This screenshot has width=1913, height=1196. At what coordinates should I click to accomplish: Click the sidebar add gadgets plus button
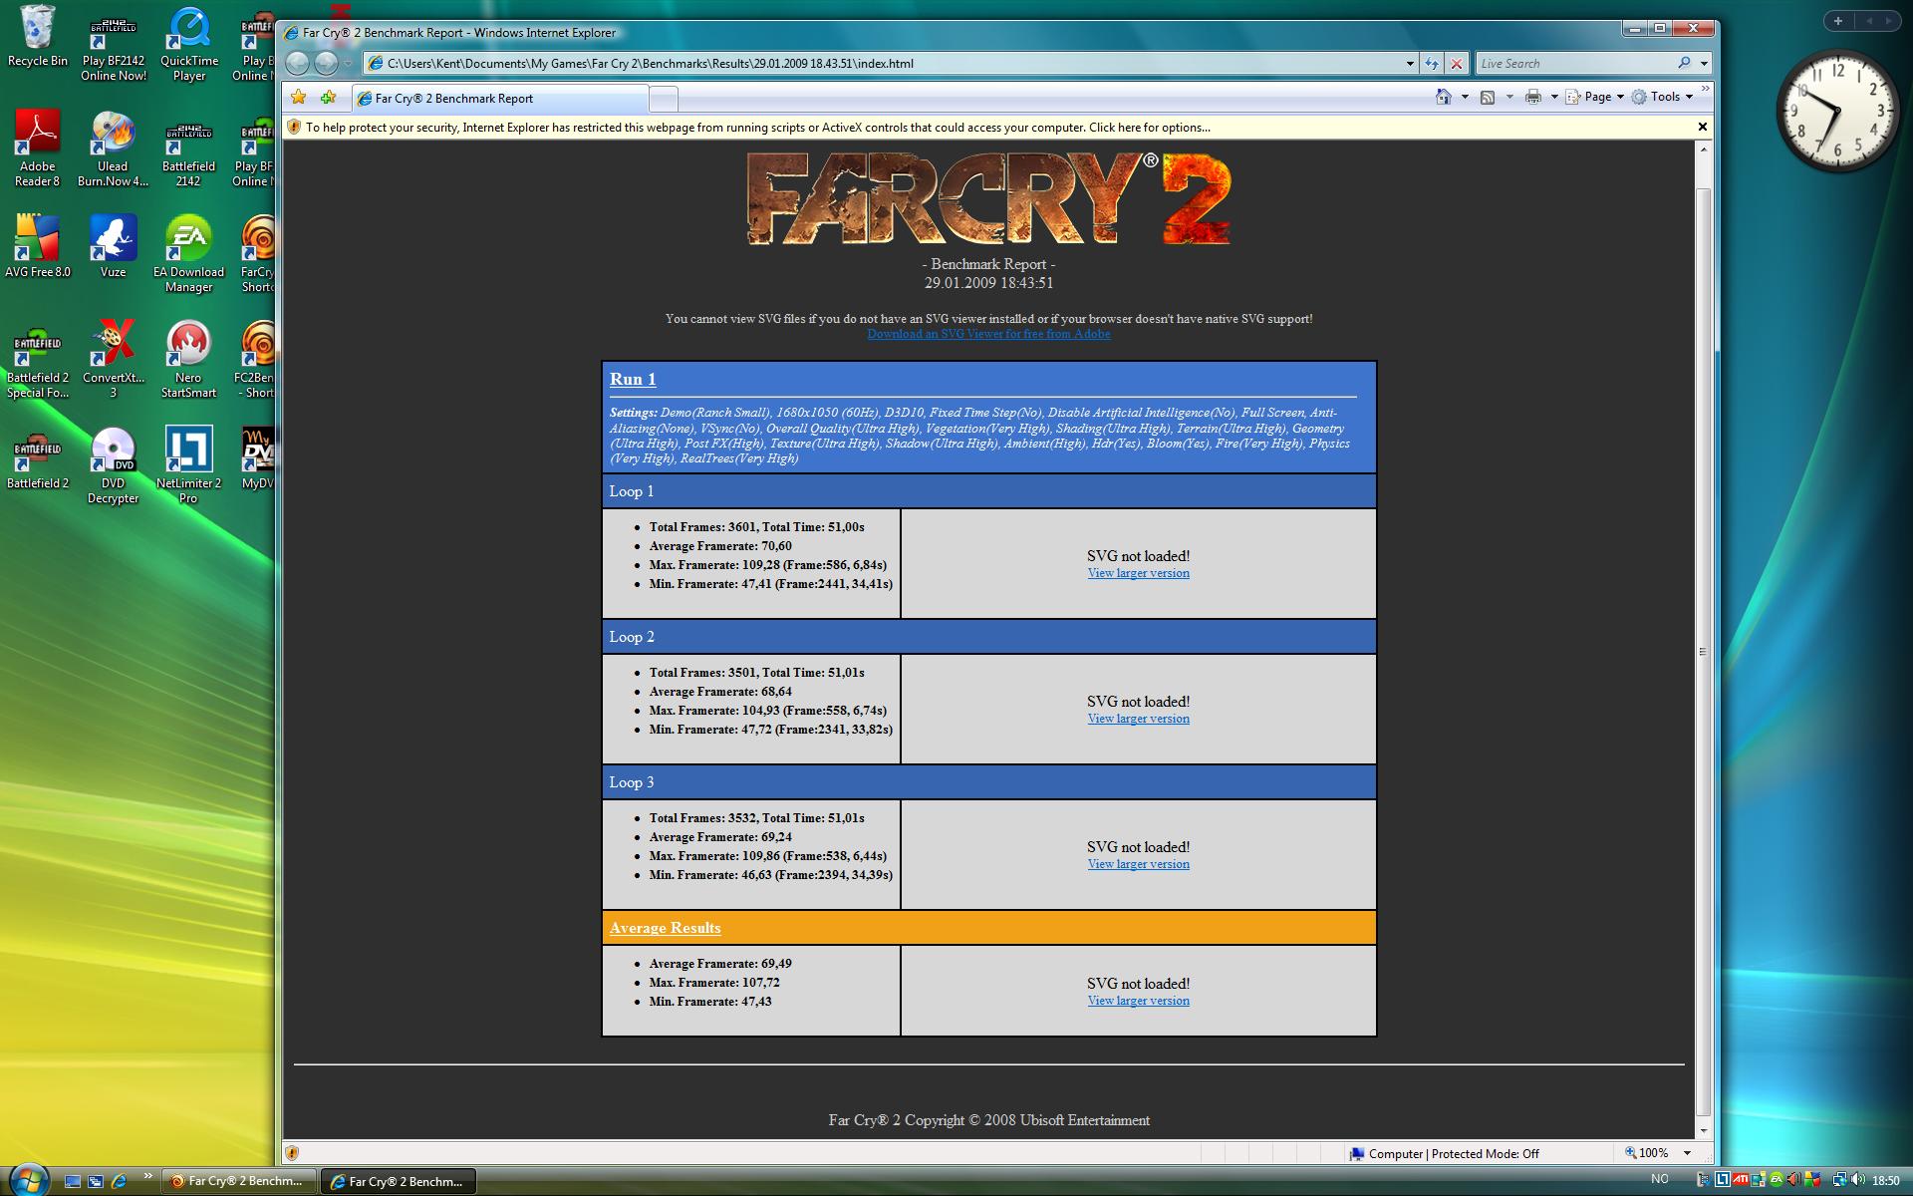(1838, 20)
